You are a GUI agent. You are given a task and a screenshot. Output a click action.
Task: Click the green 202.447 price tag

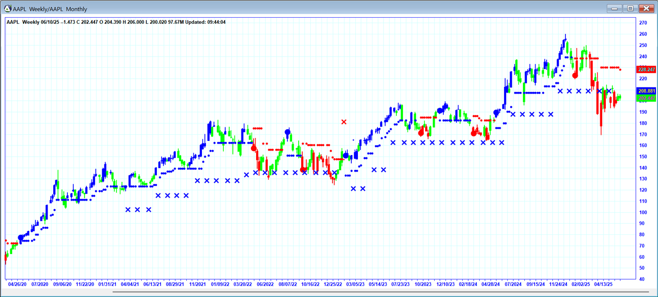[x=646, y=98]
